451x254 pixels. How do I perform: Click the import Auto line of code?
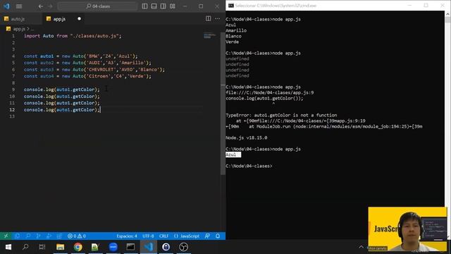tap(73, 36)
